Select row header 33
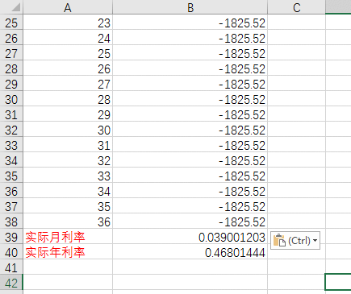The width and height of the screenshot is (351, 294). (x=11, y=145)
